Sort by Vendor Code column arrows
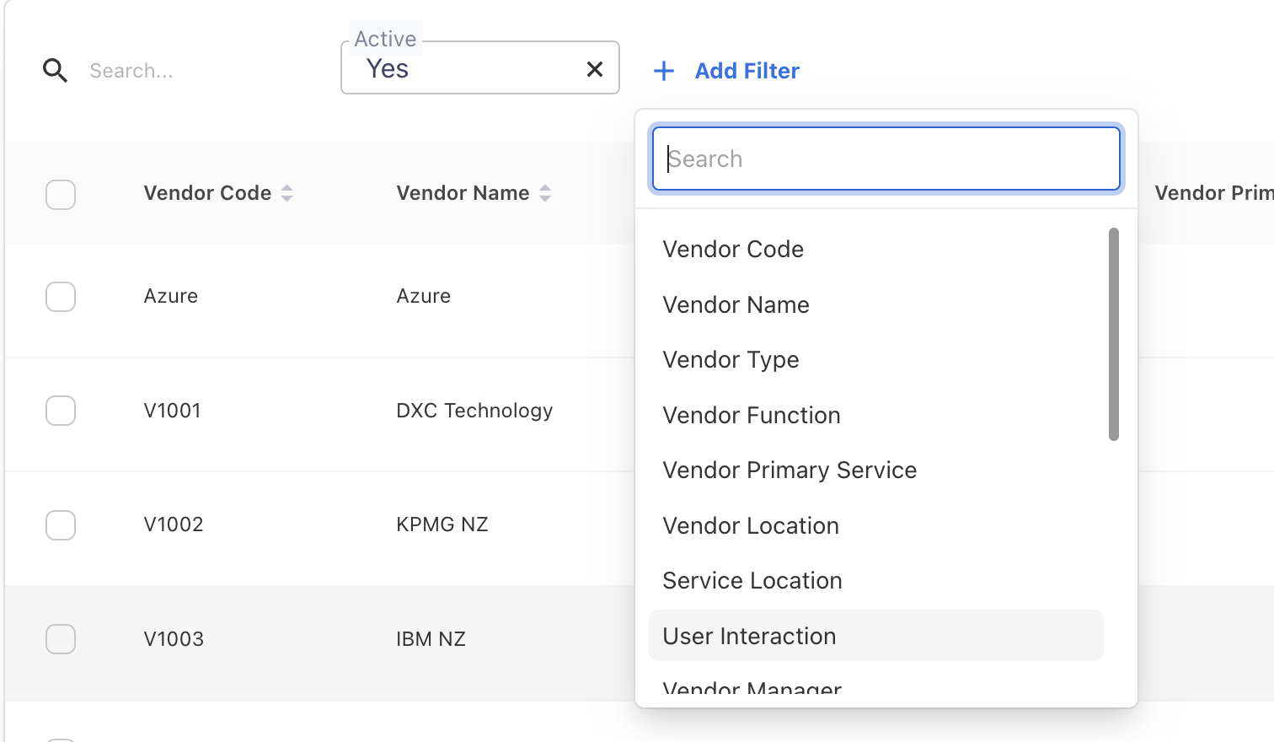This screenshot has height=742, width=1274. click(287, 193)
